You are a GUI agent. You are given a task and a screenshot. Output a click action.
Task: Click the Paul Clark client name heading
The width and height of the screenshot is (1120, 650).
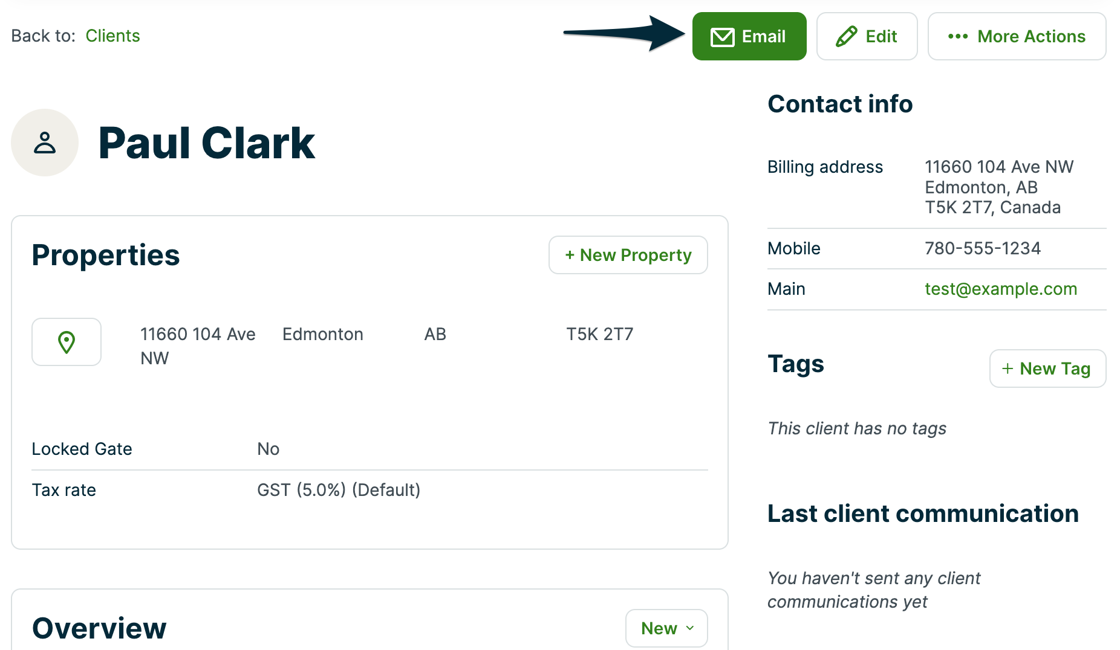[206, 143]
